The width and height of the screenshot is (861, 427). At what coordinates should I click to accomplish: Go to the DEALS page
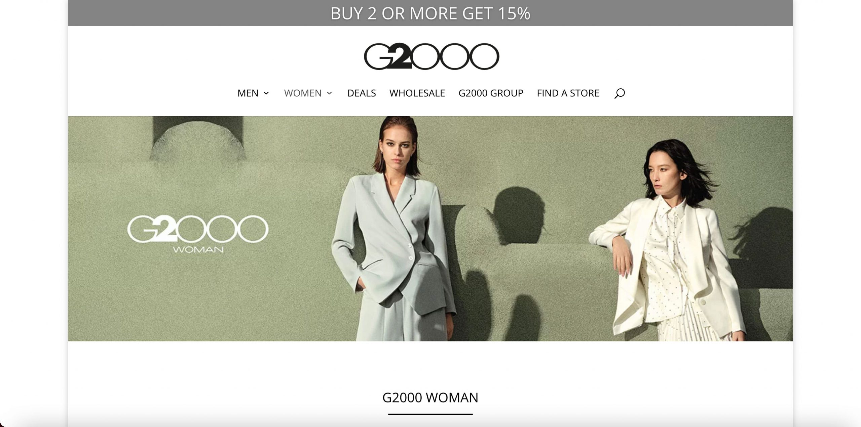point(362,93)
